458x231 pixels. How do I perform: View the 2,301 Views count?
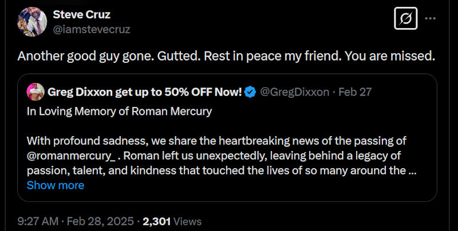156,221
